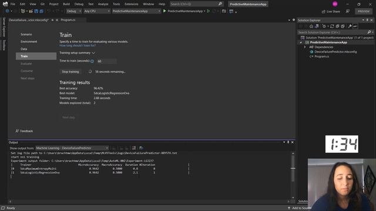
Task: Toggle auto-hide pin on Solution Explorer
Action: pos(367,20)
